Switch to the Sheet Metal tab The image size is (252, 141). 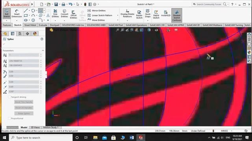click(30, 25)
